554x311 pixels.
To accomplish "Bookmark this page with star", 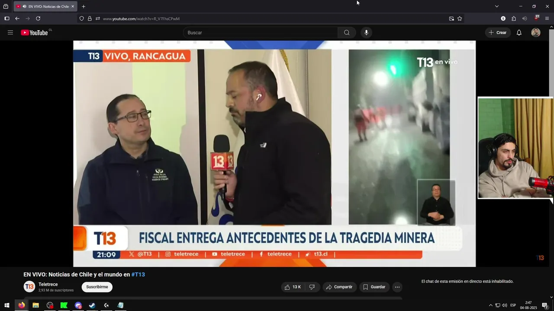I will pos(460,19).
